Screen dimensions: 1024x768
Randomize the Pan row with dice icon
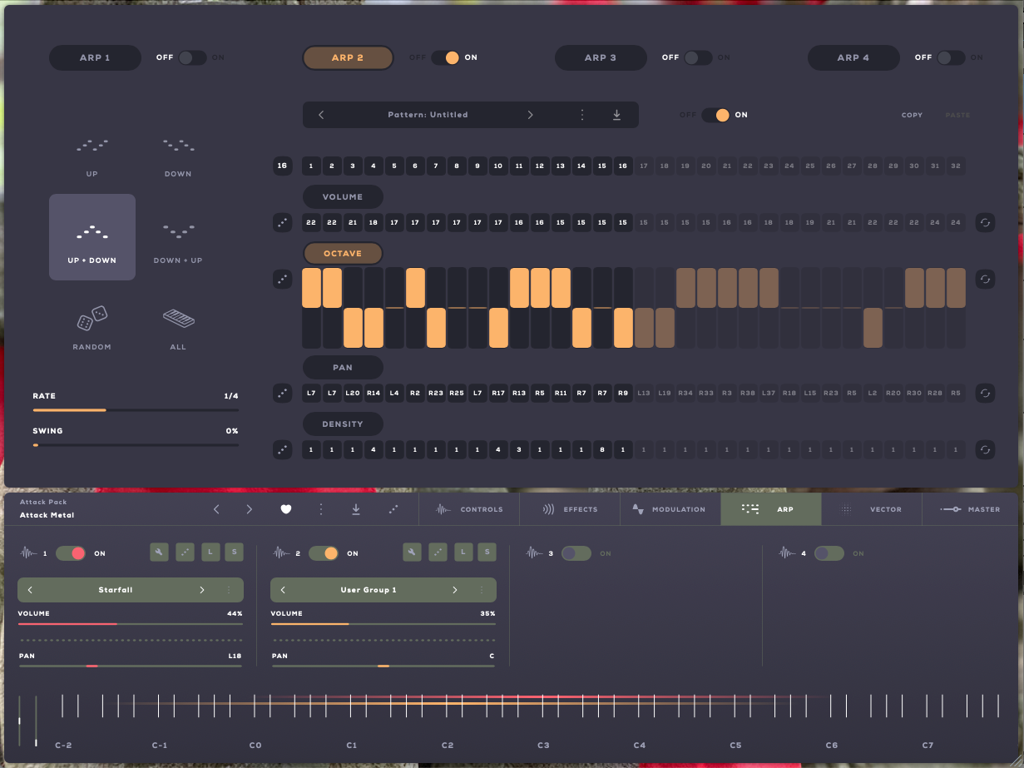(283, 392)
